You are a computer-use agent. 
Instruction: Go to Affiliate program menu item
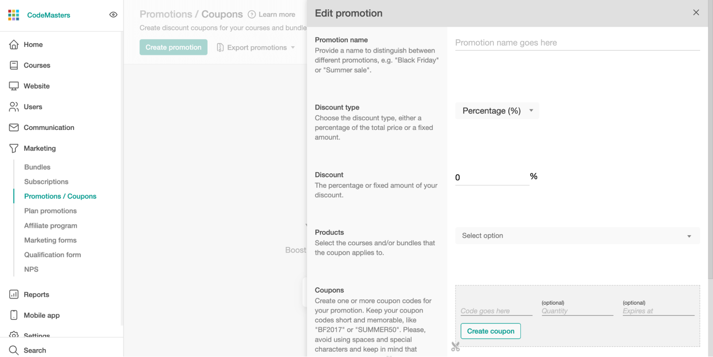tap(51, 226)
